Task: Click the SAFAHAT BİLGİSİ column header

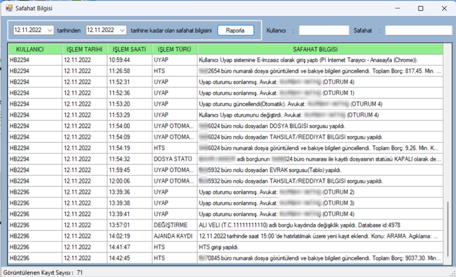Action: [x=320, y=49]
